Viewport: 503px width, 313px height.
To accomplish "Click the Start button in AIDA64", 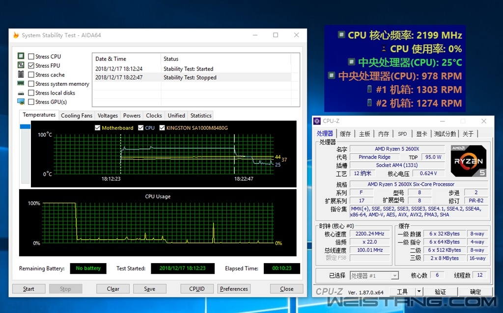I will click(x=28, y=289).
